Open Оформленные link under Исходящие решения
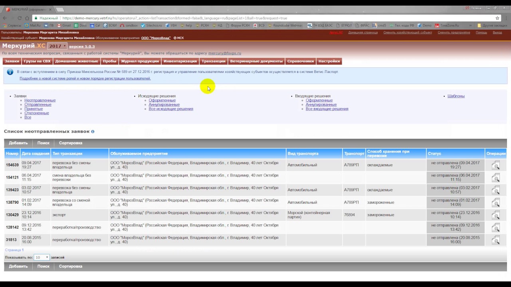This screenshot has height=287, width=511. pos(162,100)
